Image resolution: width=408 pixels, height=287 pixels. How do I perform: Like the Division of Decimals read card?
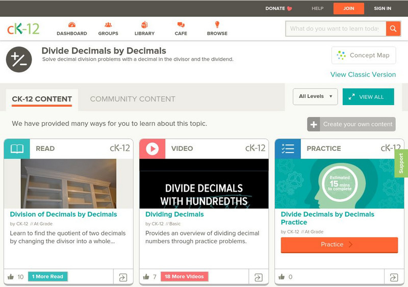click(11, 277)
